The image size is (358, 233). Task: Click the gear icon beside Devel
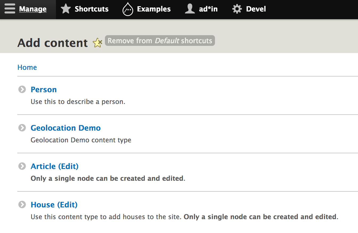point(237,9)
